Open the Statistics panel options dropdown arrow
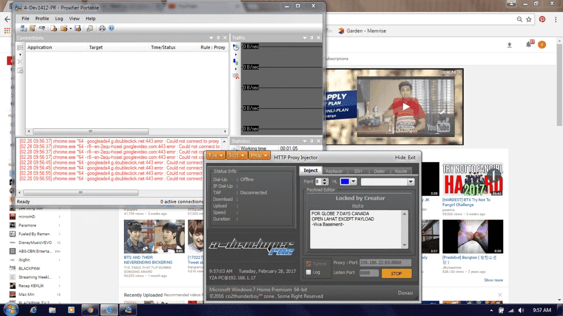The width and height of the screenshot is (563, 316). point(305,141)
